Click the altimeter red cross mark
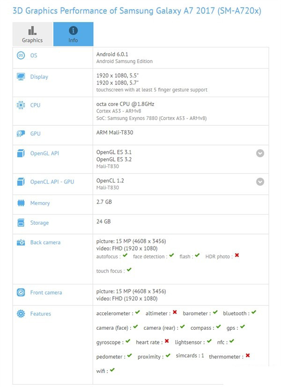281x387 pixels. pos(175,312)
